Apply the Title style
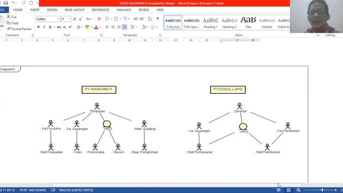The width and height of the screenshot is (343, 193). click(x=248, y=23)
